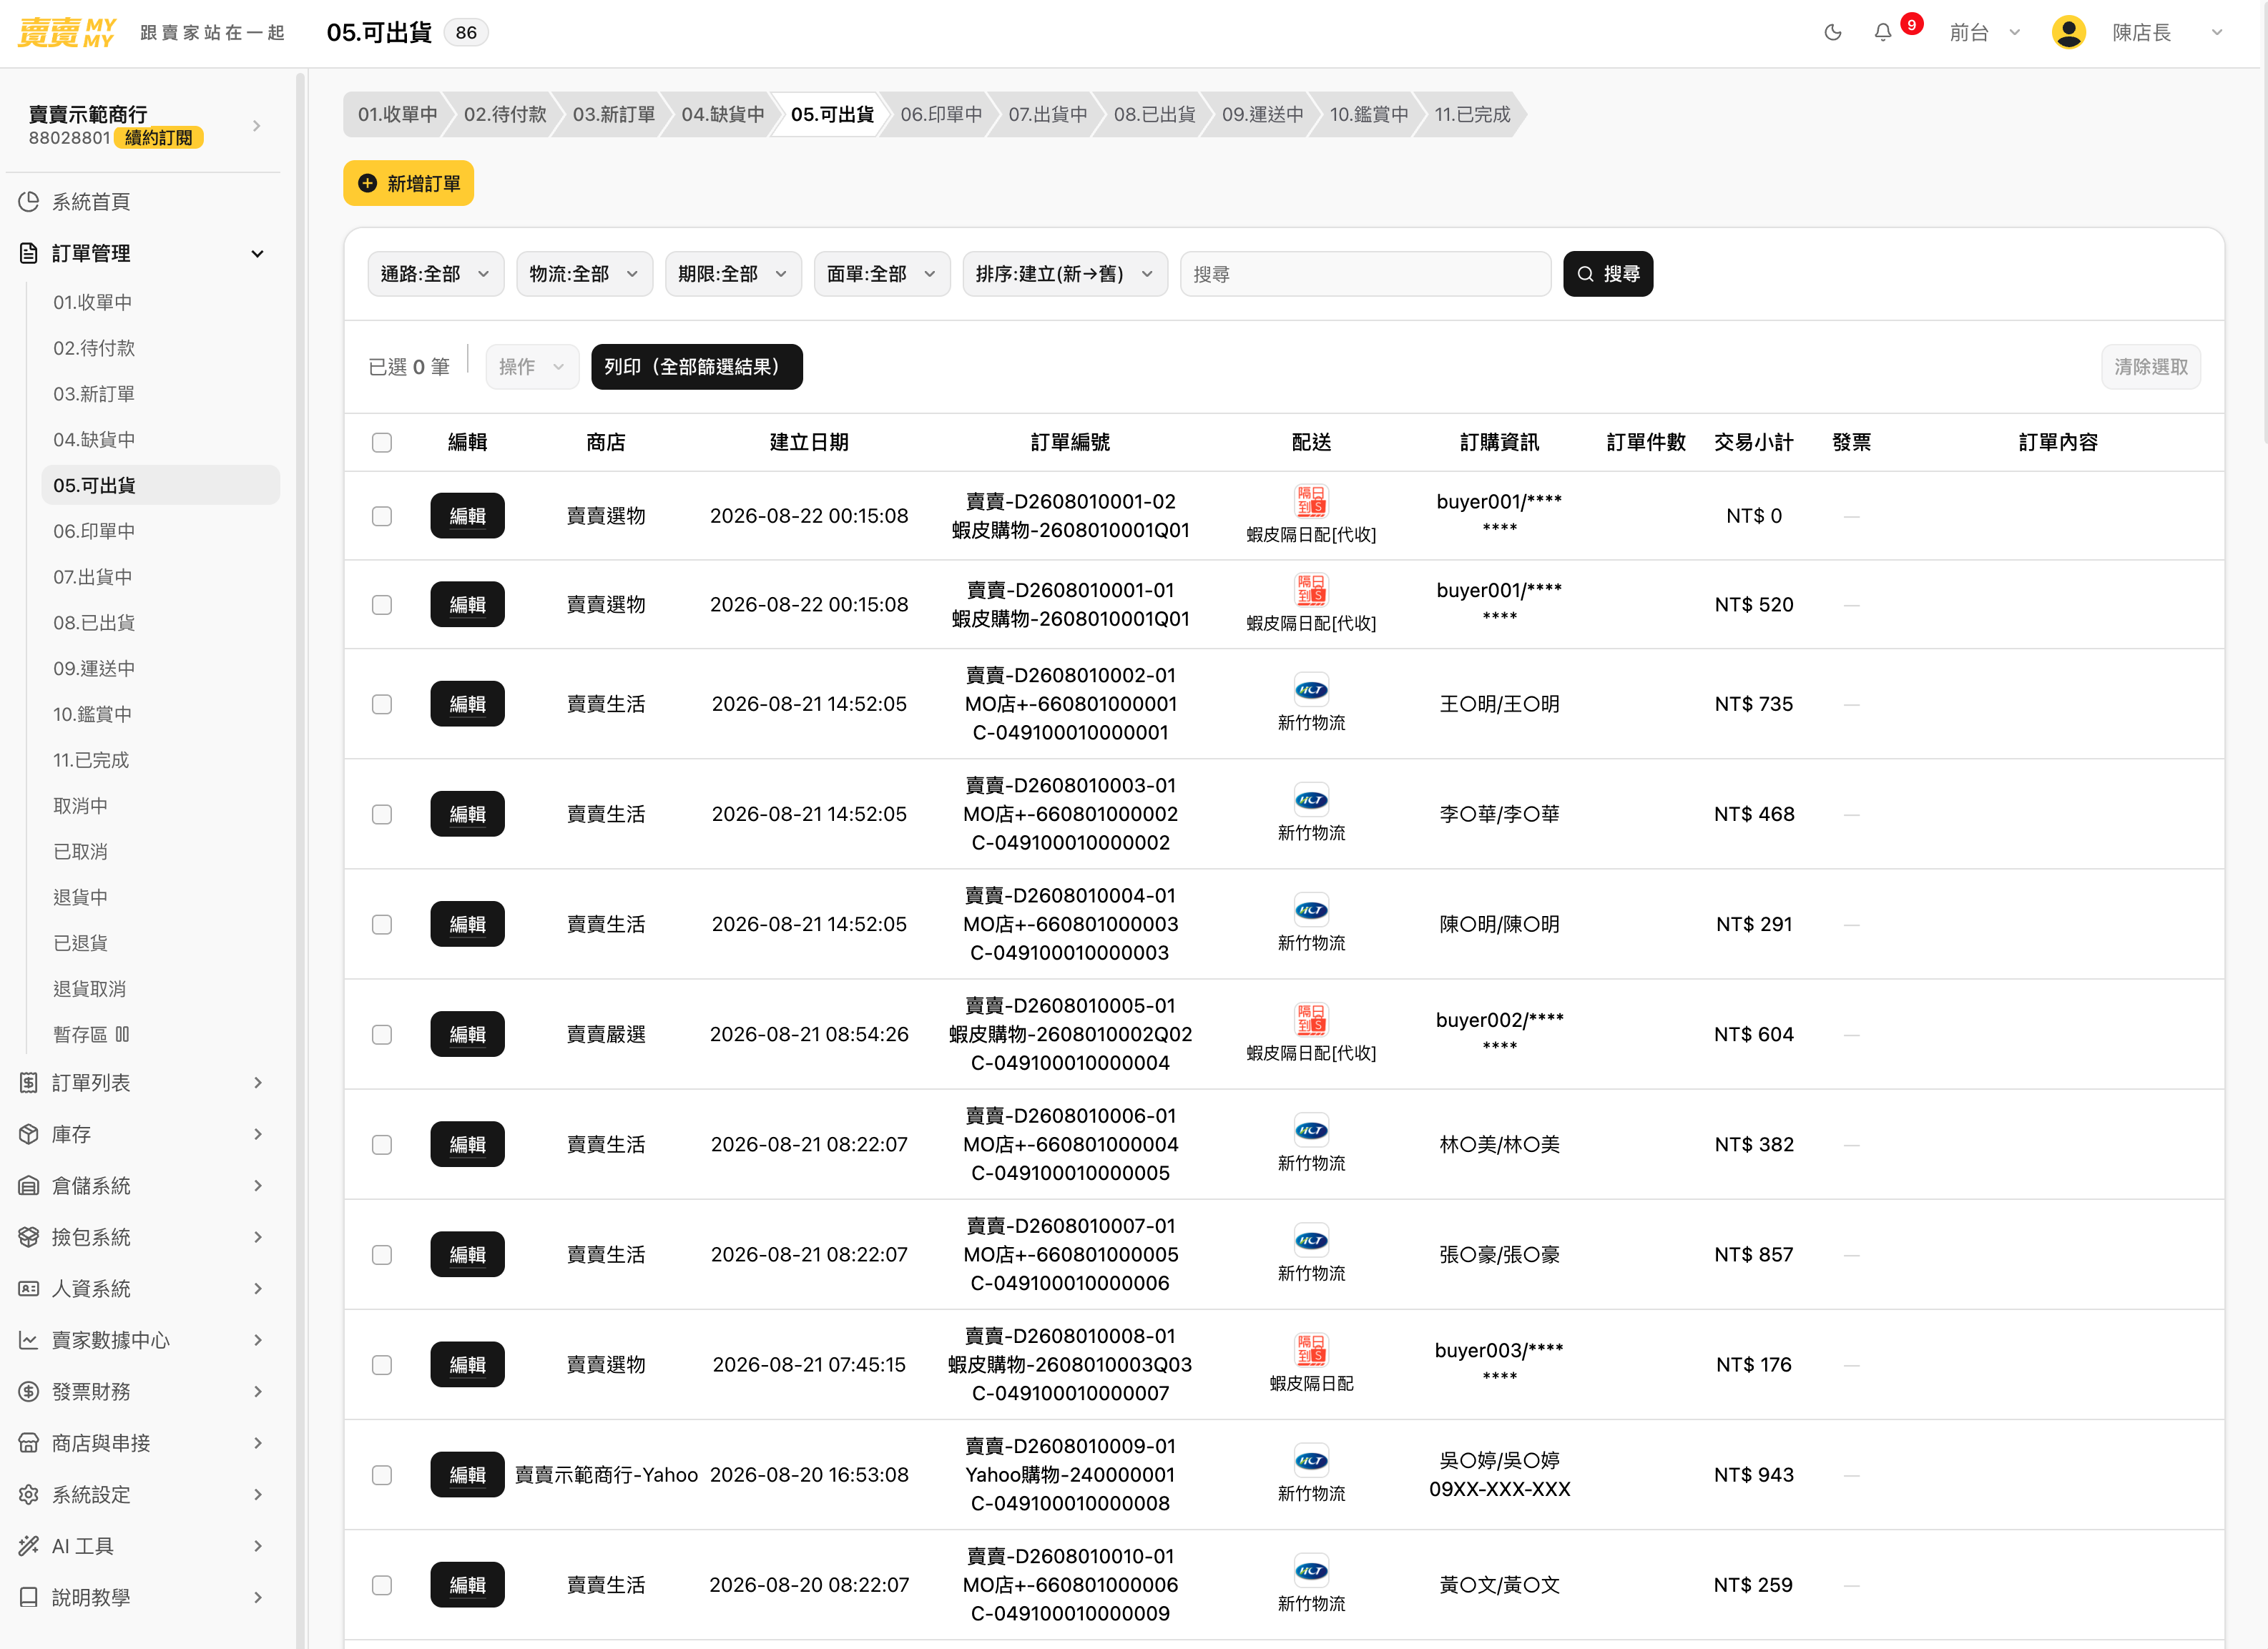2268x1649 pixels.
Task: Open the 前台 dropdown in header
Action: [x=1985, y=33]
